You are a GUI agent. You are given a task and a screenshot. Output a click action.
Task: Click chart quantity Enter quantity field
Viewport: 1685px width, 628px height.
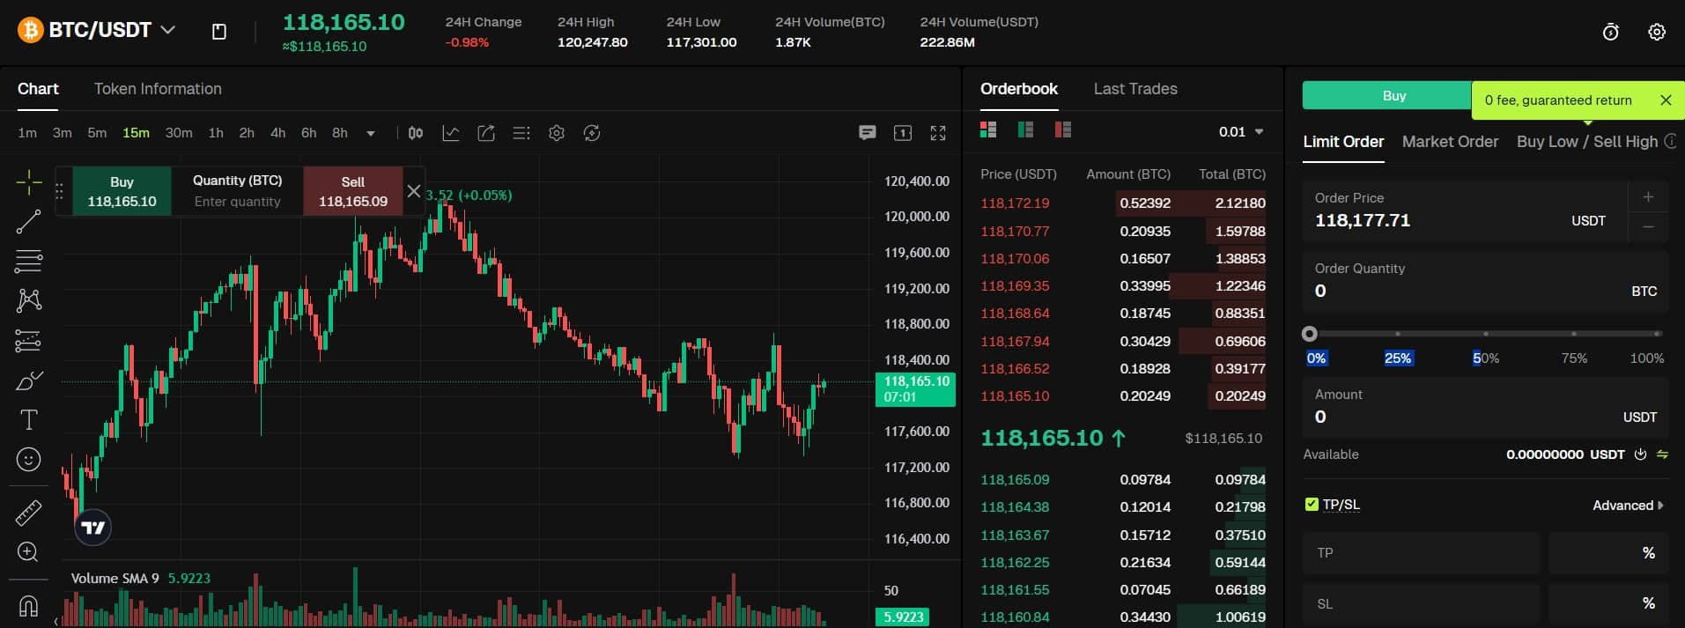coord(238,202)
